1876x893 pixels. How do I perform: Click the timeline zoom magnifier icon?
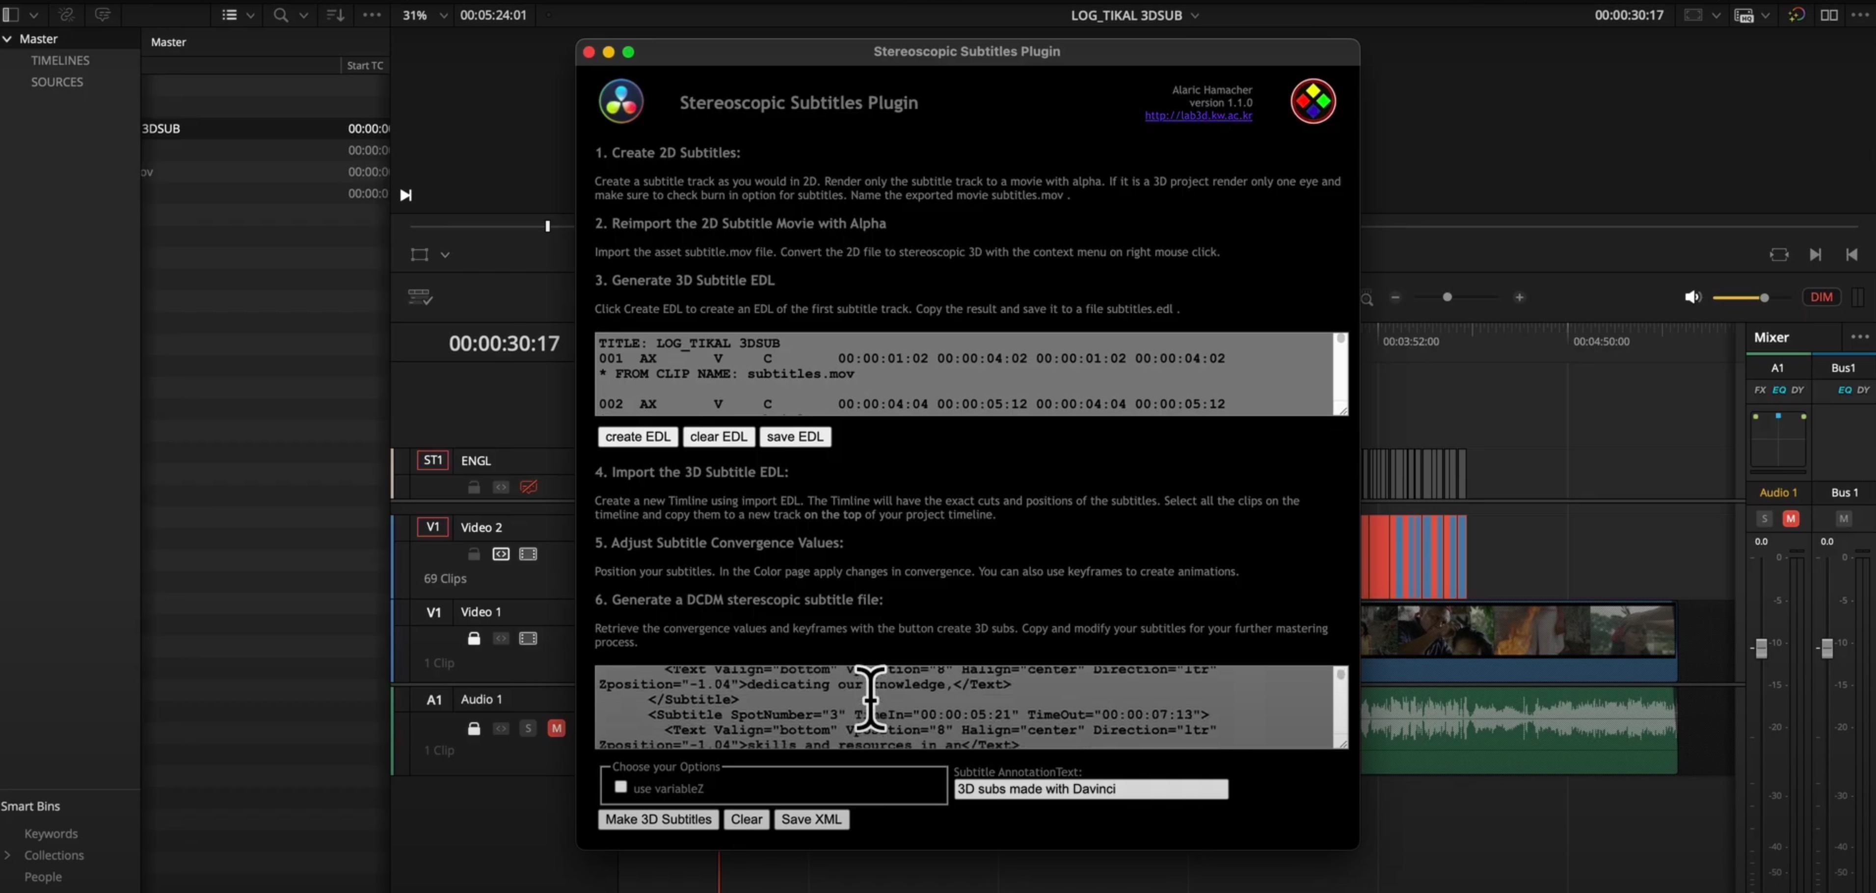click(1367, 298)
